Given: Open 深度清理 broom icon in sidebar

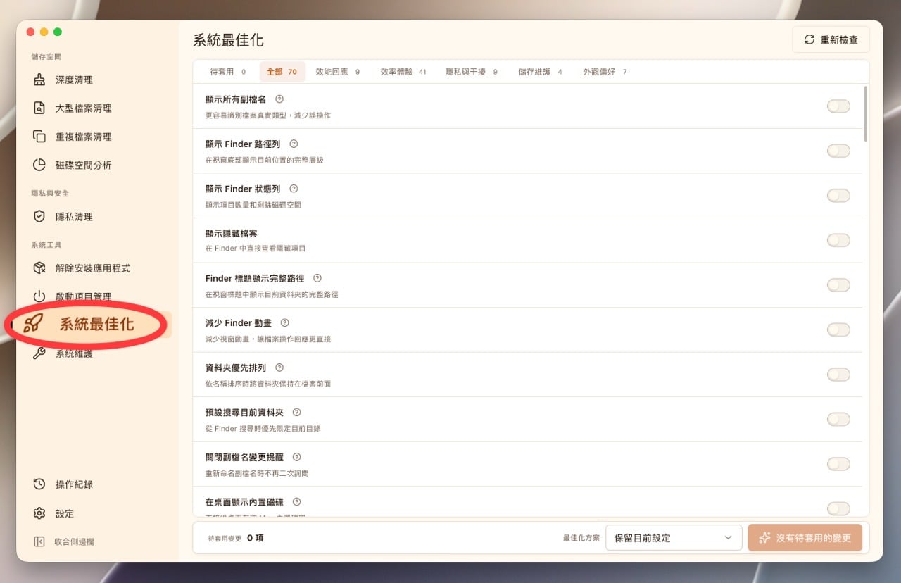Looking at the screenshot, I should click(x=40, y=80).
